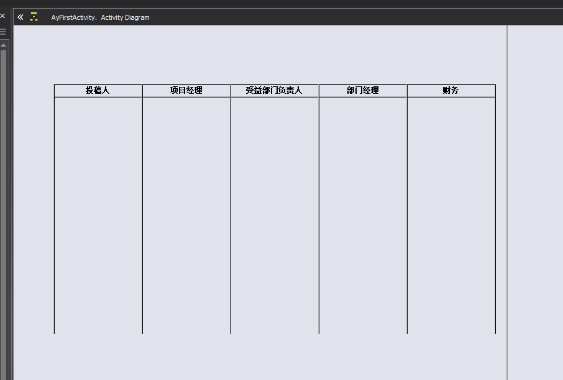Collapse the panel using the double-chevron arrow
The height and width of the screenshot is (380, 563).
click(20, 17)
